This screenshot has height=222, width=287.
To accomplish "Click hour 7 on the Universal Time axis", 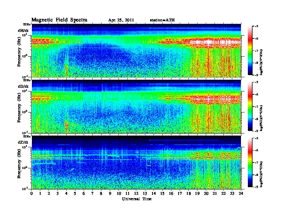I will 92,193.
